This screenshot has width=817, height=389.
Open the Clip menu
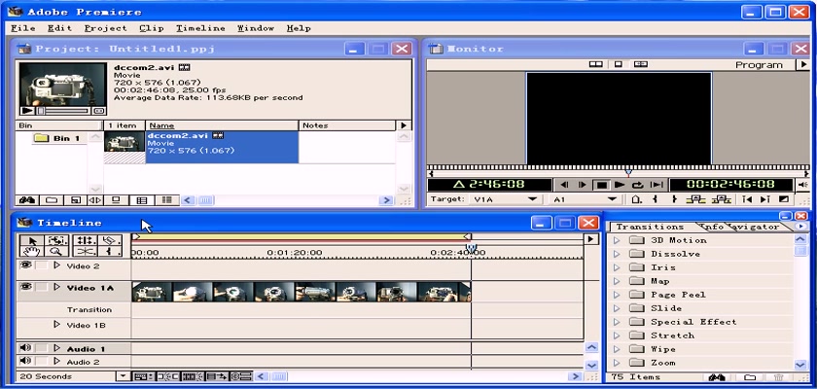(152, 28)
